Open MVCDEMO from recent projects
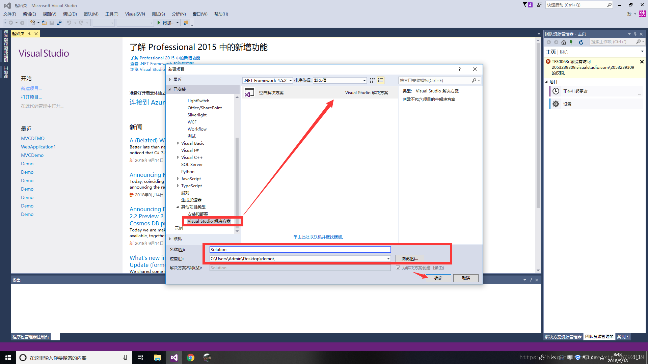Screen dimensions: 648x364 (x=33, y=138)
